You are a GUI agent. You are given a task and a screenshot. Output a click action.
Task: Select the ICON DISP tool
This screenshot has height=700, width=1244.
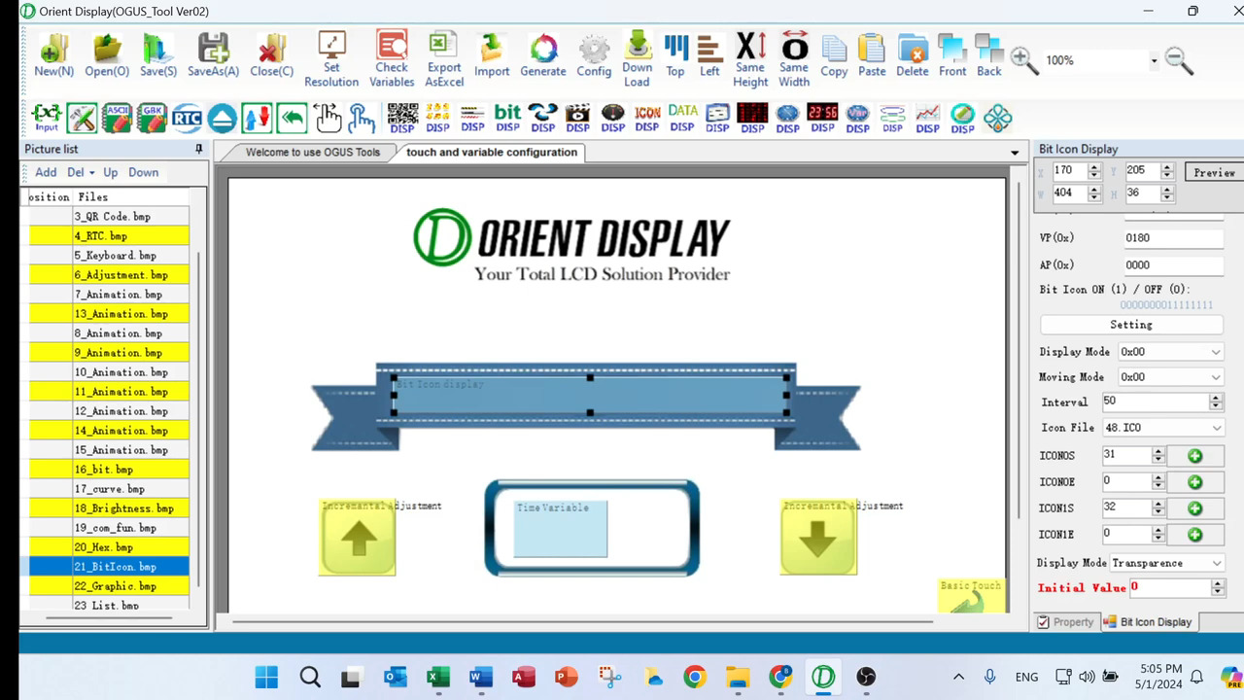click(x=647, y=118)
